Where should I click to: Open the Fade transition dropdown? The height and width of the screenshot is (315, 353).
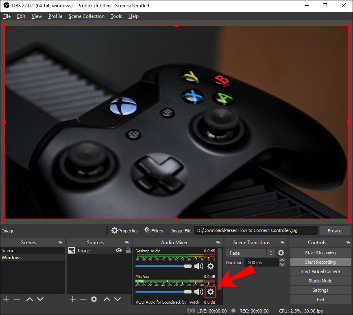250,253
